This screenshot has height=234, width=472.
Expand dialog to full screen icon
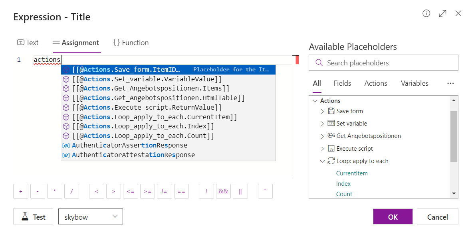442,14
